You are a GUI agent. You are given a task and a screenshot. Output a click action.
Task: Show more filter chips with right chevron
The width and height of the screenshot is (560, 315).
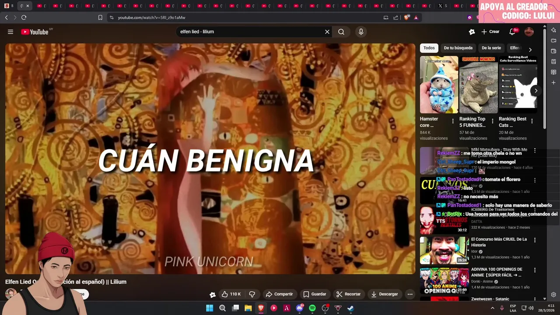(530, 49)
